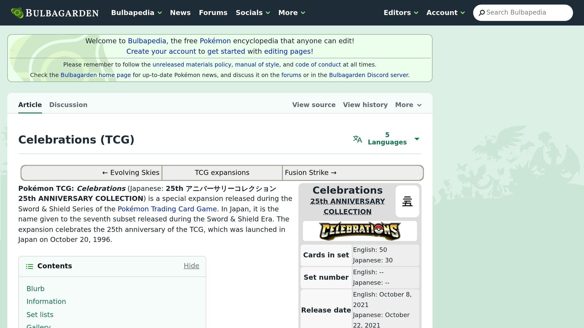Click the 25th ANNIVERSARY COLLECTION infobox subtitle
Screen dimensions: 584x328
click(347, 206)
